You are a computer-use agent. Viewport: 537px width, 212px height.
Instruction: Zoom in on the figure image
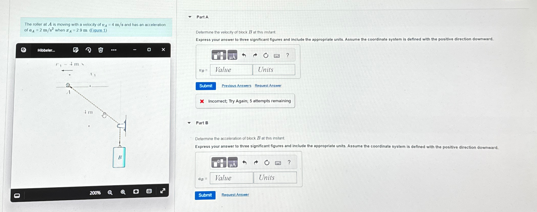click(123, 192)
